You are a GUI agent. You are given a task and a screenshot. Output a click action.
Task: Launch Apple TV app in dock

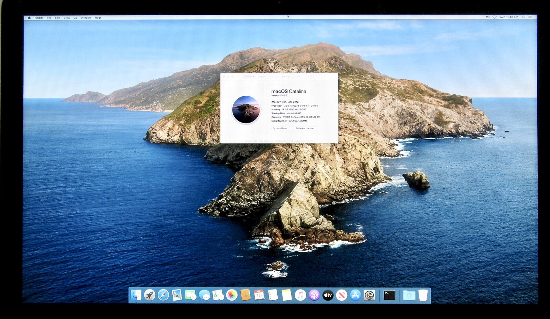(328, 295)
